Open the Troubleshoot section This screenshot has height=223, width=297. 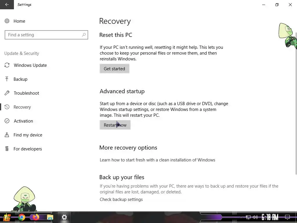(x=26, y=93)
